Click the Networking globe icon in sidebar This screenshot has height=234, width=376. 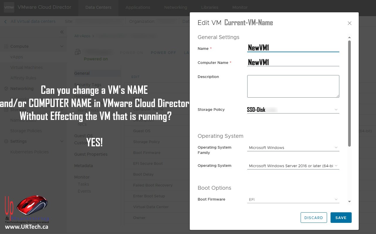6,89
